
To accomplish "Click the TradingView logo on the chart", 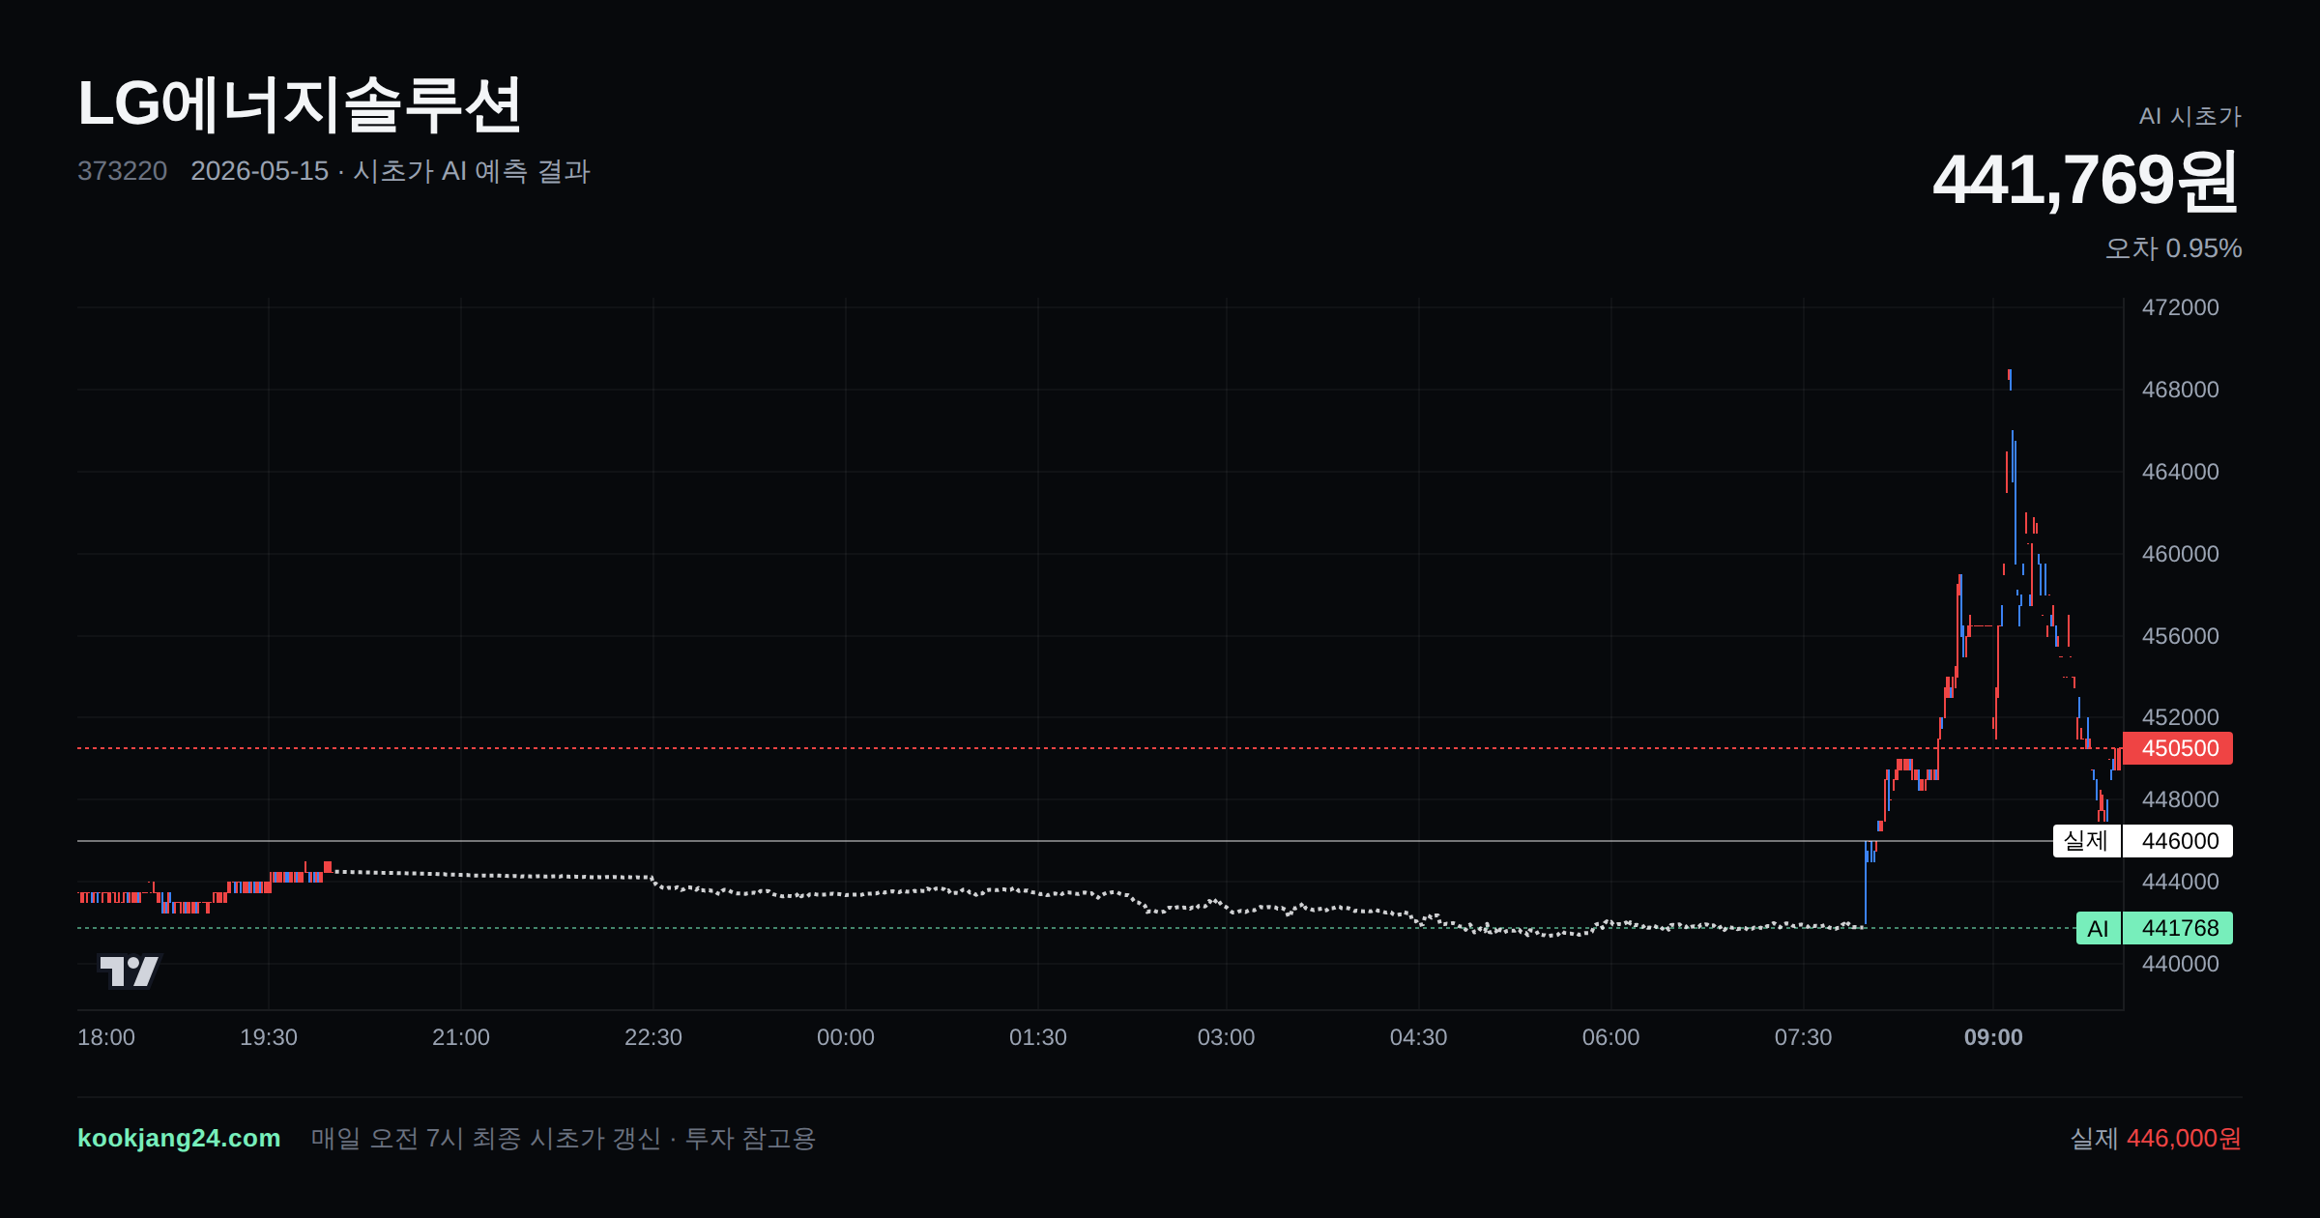I will click(130, 971).
